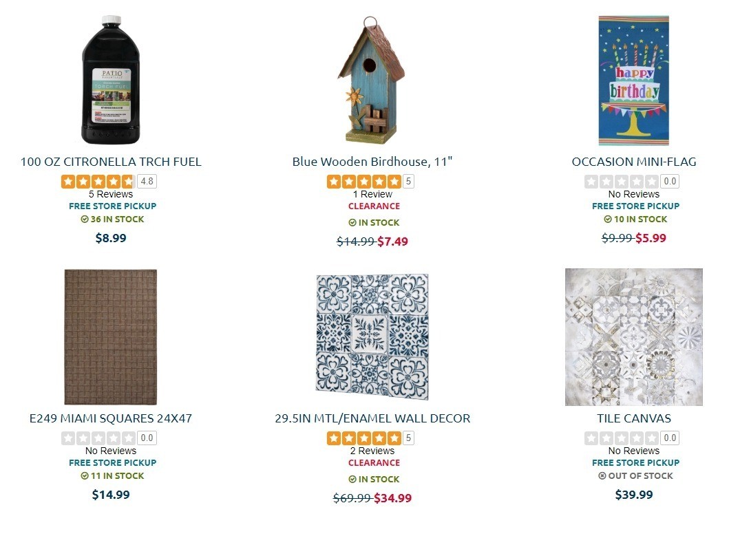Click the in-stock checkmark icon beside 36 IN STOCK

pos(85,219)
